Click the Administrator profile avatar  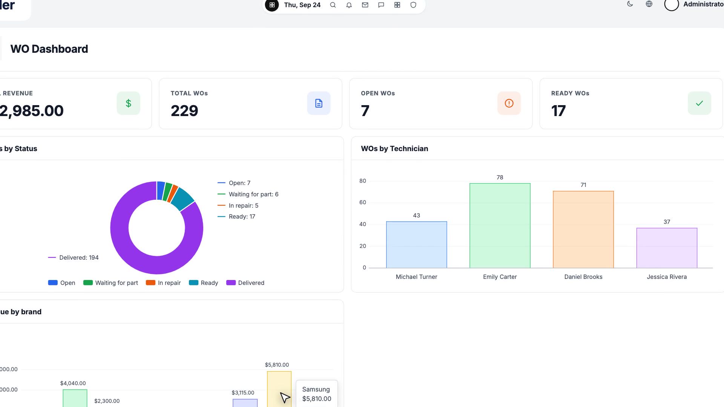pyautogui.click(x=672, y=4)
